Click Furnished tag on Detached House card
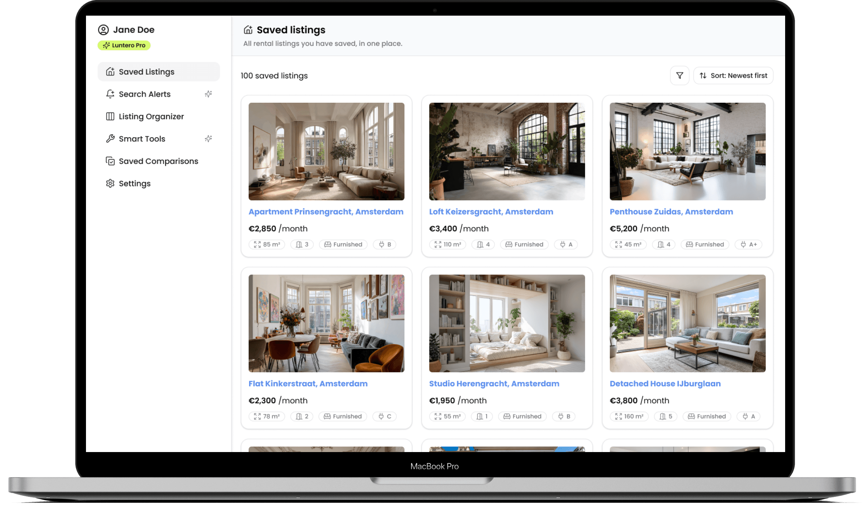The width and height of the screenshot is (864, 505). click(707, 417)
